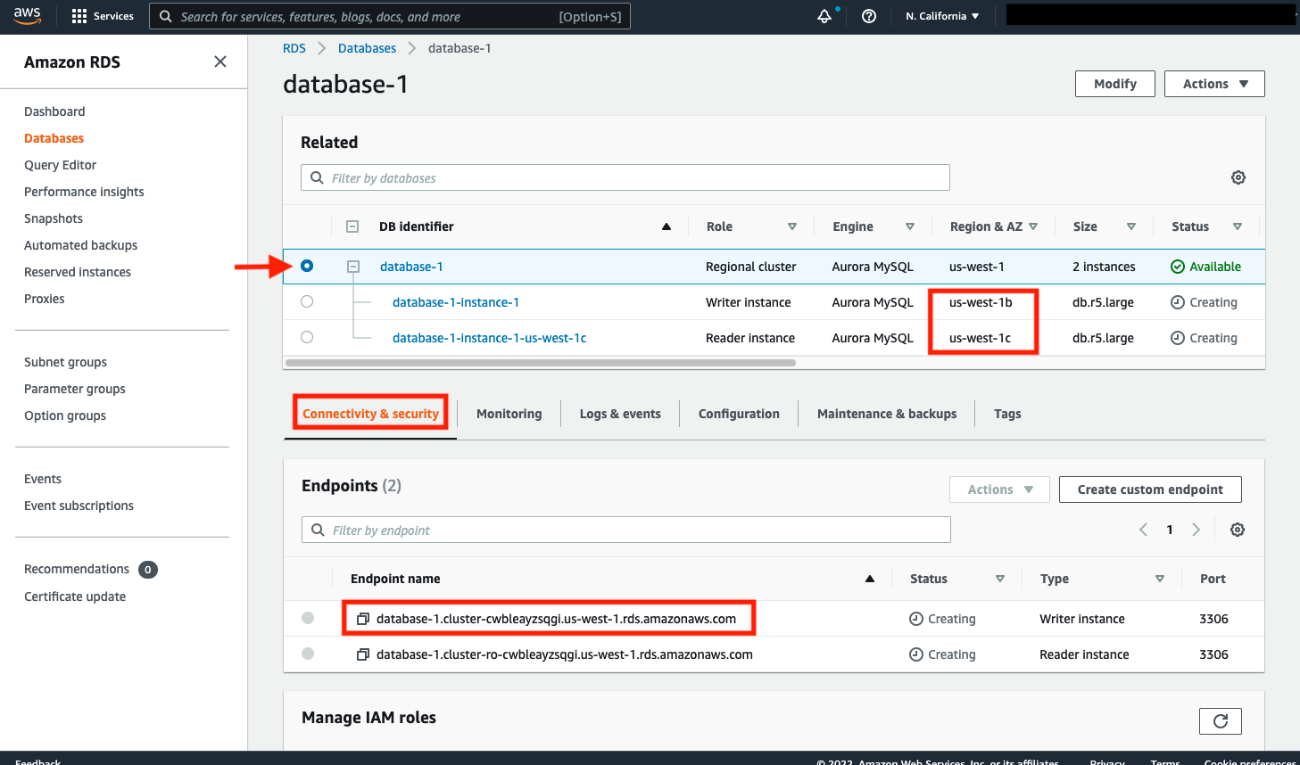1300x765 pixels.
Task: Select the database-1 cluster radio button
Action: pos(307,266)
